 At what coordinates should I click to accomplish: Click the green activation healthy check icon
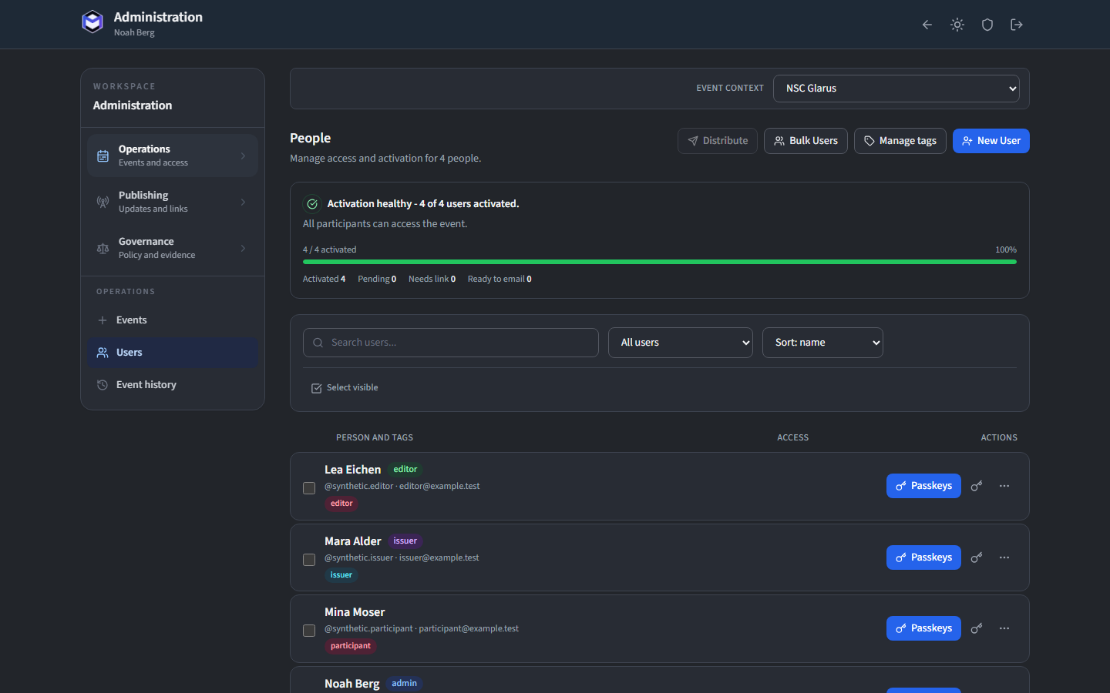(312, 204)
